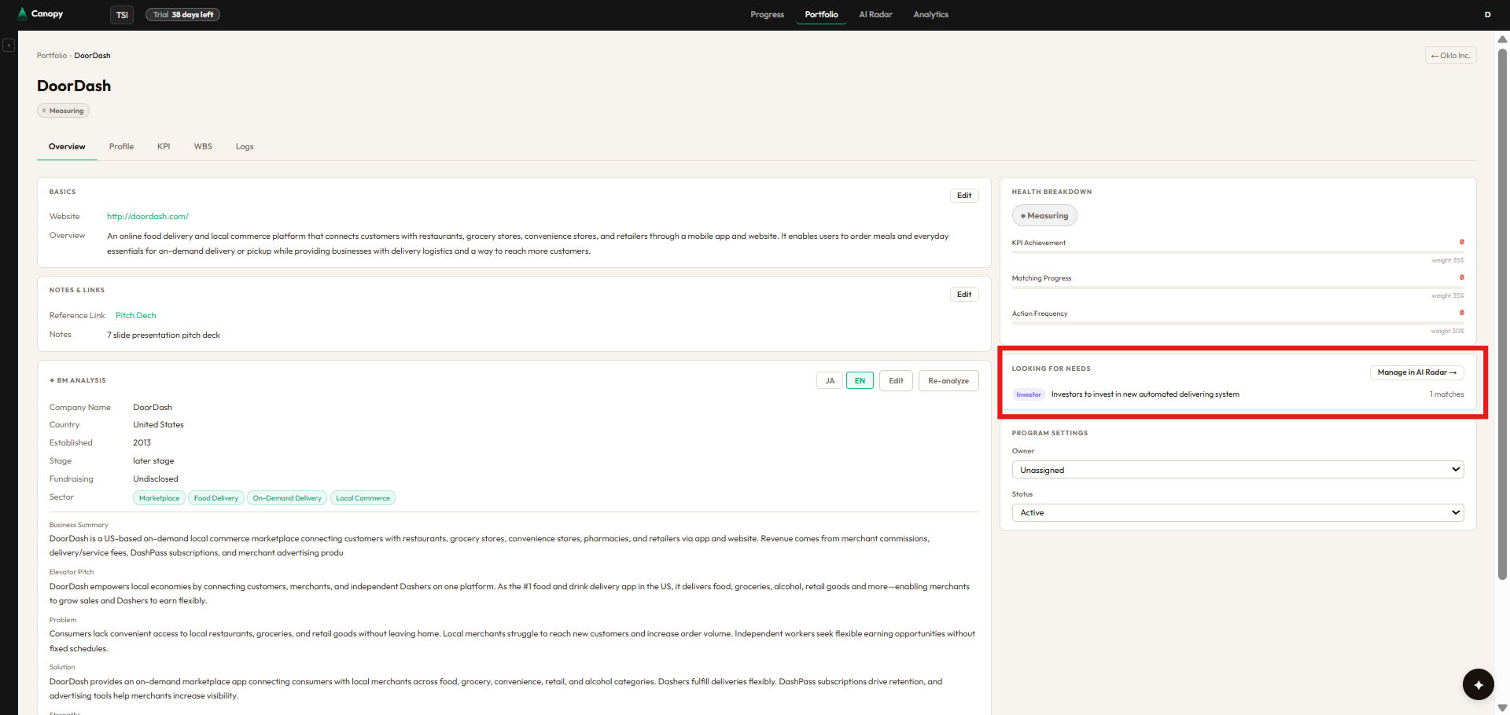Open the Status dropdown showing Active
Image resolution: width=1510 pixels, height=715 pixels.
(x=1238, y=513)
